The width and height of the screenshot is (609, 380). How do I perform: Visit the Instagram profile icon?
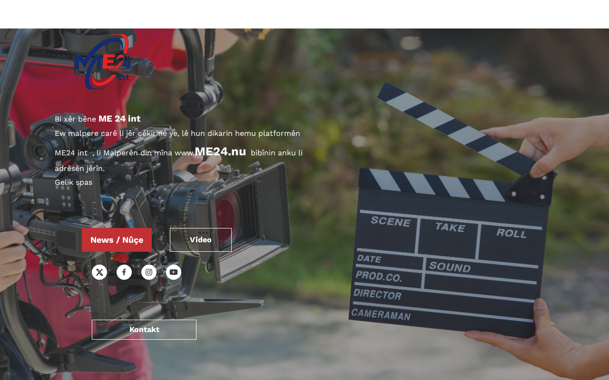click(149, 272)
